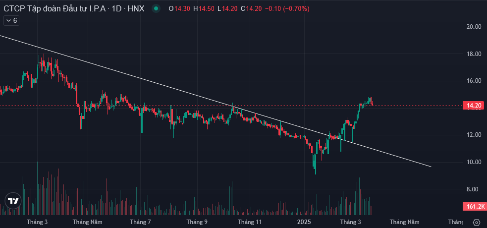Image resolution: width=487 pixels, height=228 pixels.
Task: Click the change value −0.10 (−0.70%)
Action: pyautogui.click(x=287, y=9)
